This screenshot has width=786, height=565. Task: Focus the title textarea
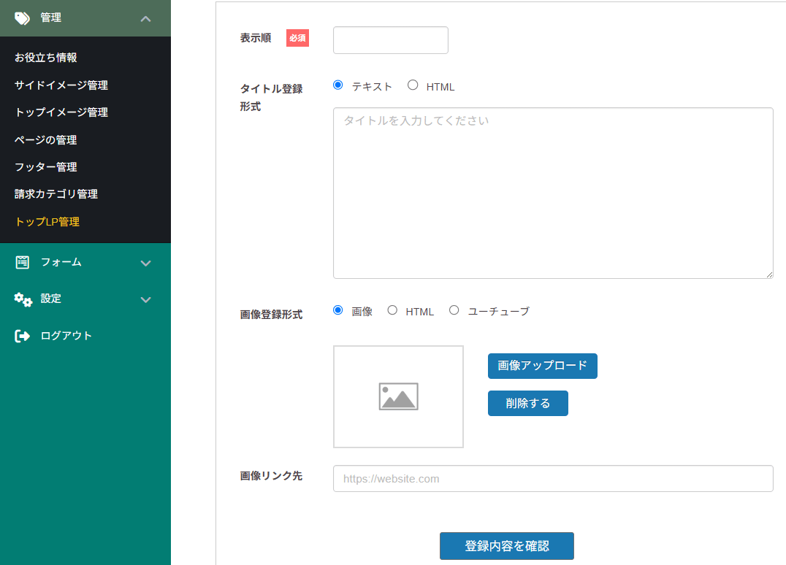tap(553, 193)
